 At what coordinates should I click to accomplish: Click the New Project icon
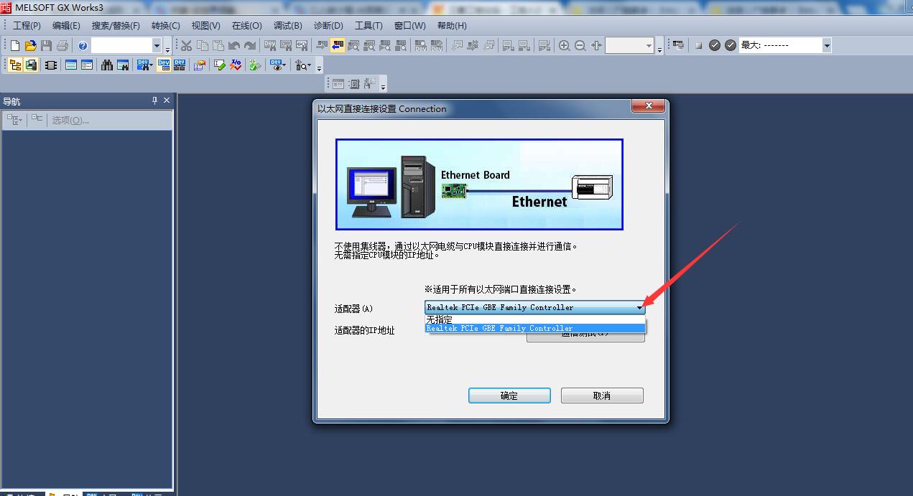[x=15, y=45]
